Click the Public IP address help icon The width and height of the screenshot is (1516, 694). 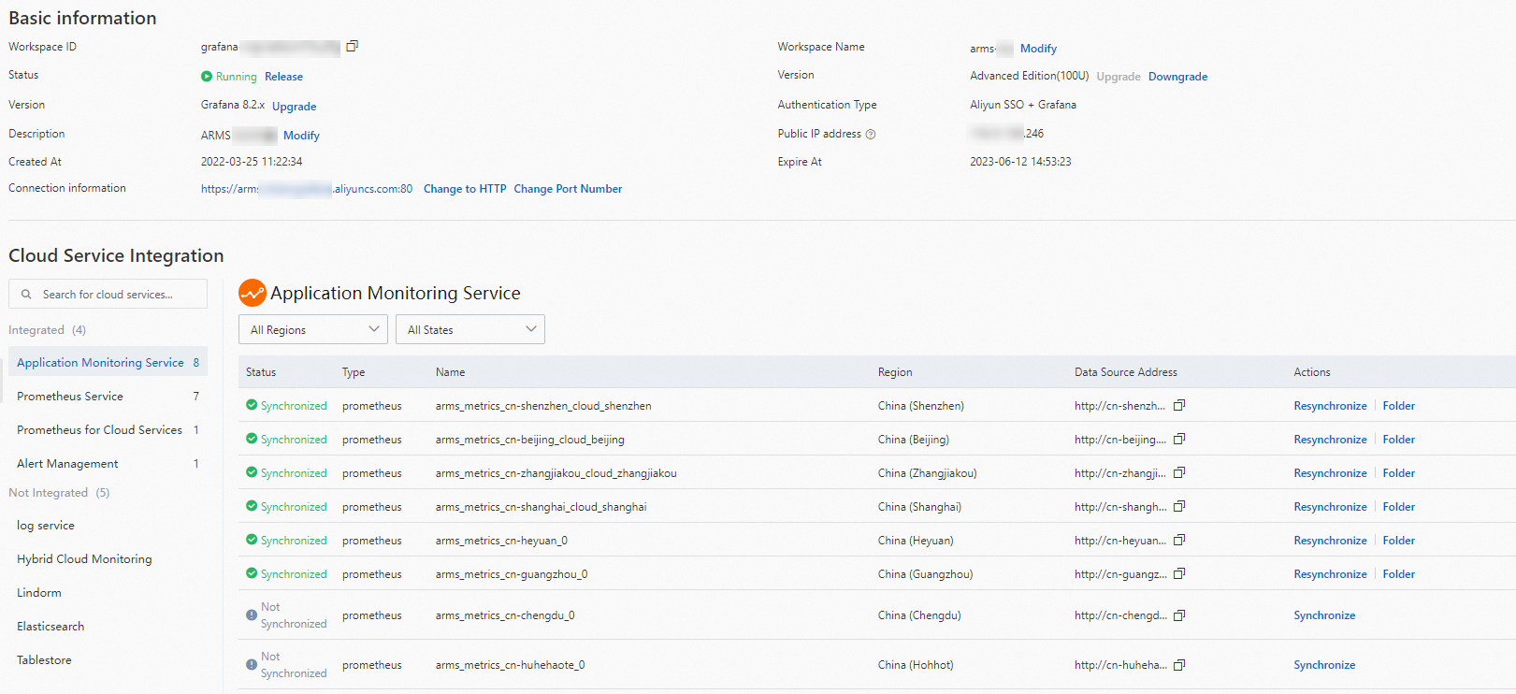point(871,135)
